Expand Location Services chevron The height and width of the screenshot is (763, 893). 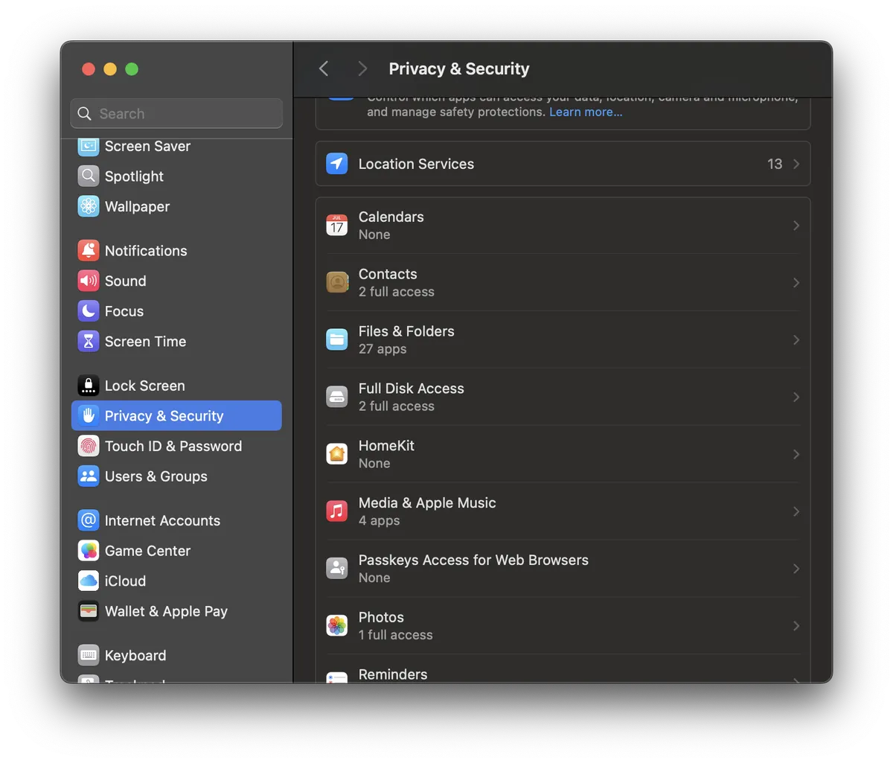[796, 164]
